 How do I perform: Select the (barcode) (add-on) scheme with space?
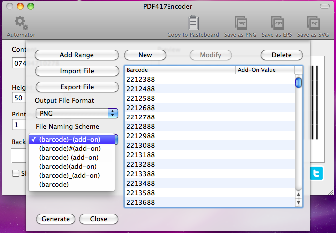(72, 157)
